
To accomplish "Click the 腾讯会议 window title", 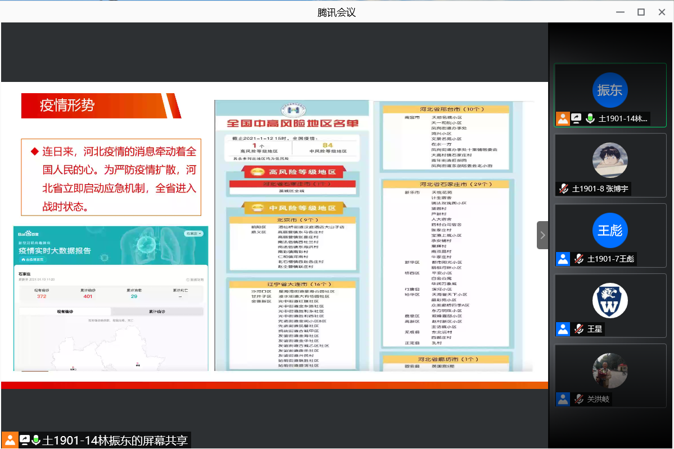I will [x=337, y=12].
